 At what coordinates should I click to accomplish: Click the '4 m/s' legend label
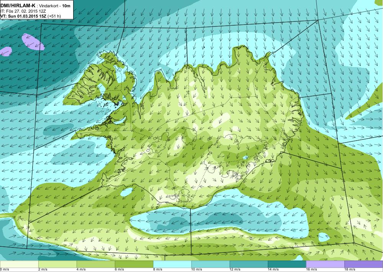tap(81, 269)
